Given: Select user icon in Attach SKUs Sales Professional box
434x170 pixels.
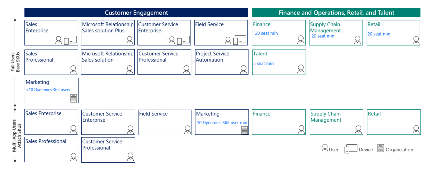Looking at the screenshot, I should click(74, 157).
